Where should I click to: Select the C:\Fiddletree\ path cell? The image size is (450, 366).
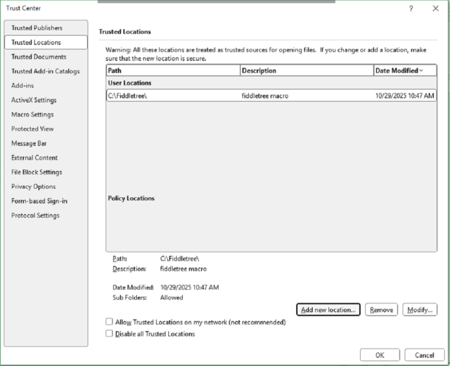pos(128,96)
